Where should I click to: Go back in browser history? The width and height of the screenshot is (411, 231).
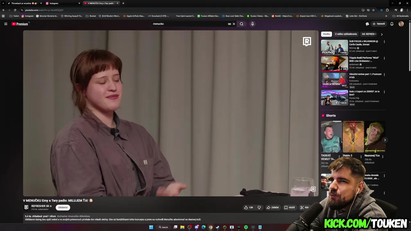4,10
